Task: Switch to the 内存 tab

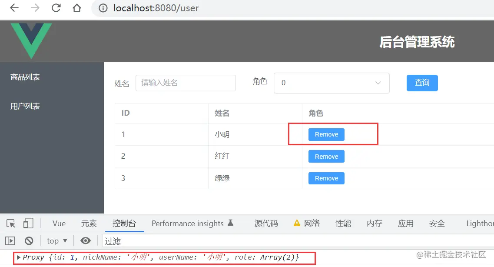Action: (x=374, y=223)
